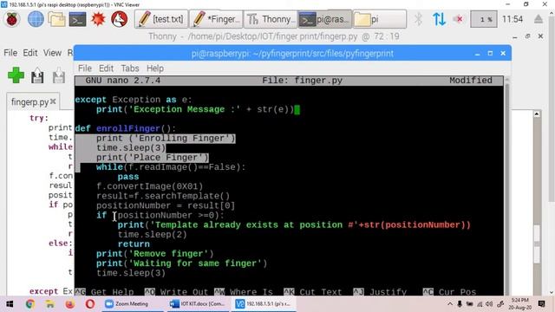Maximize the pi@raspberrypi terminal window
555x312 pixels.
490,54
